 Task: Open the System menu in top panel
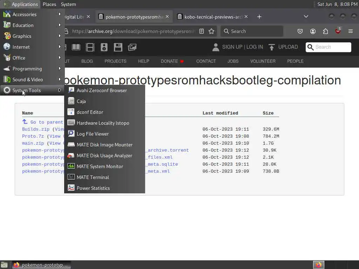point(68,4)
